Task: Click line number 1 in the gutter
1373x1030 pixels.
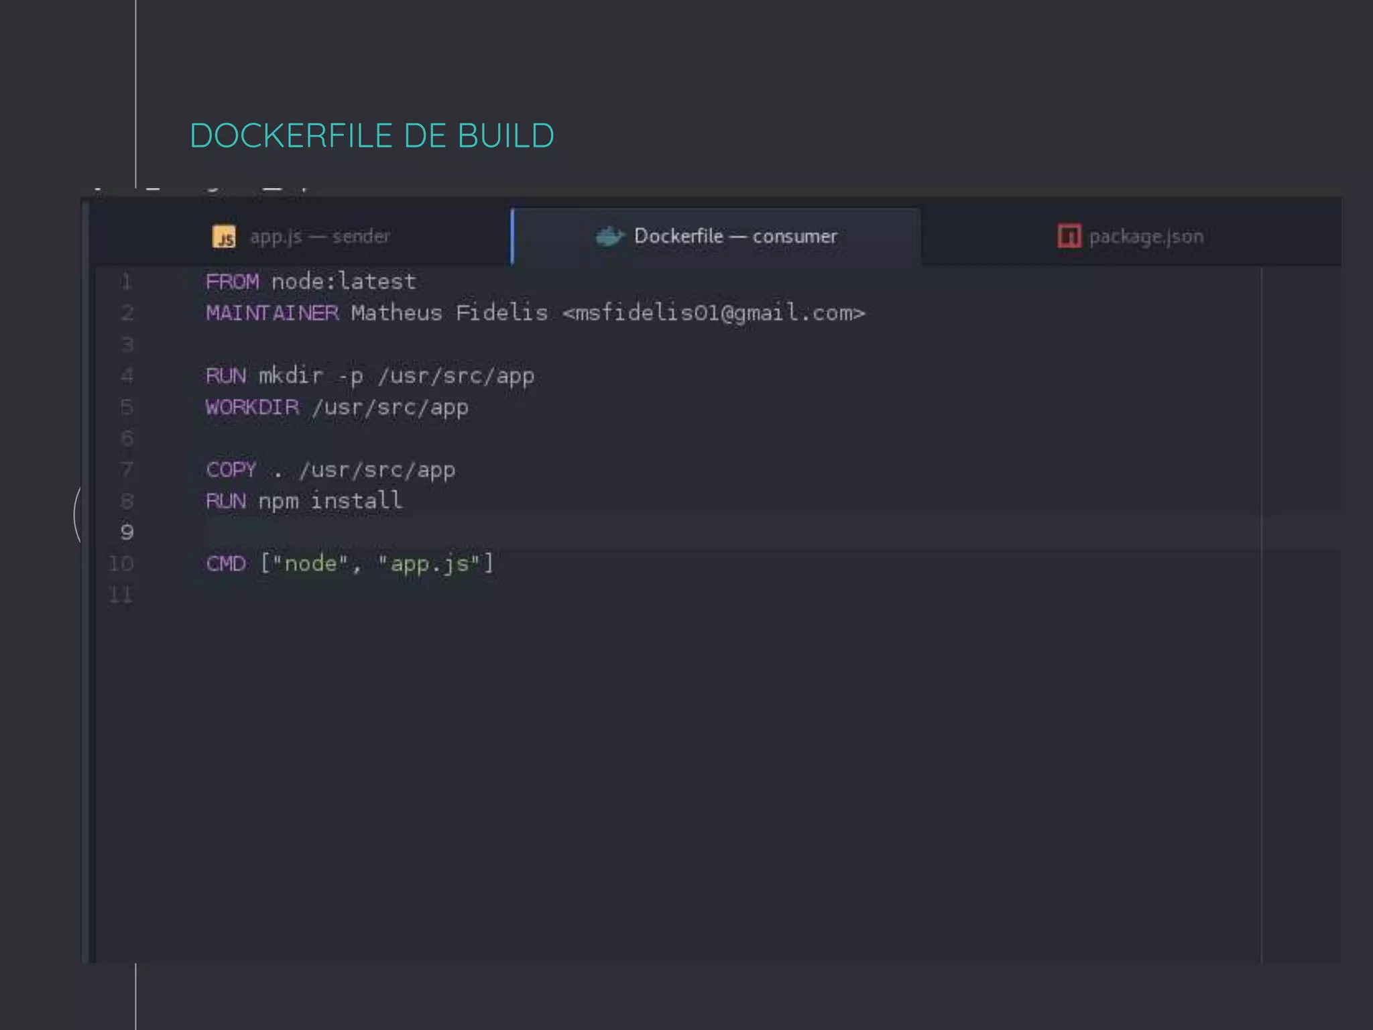Action: point(127,282)
